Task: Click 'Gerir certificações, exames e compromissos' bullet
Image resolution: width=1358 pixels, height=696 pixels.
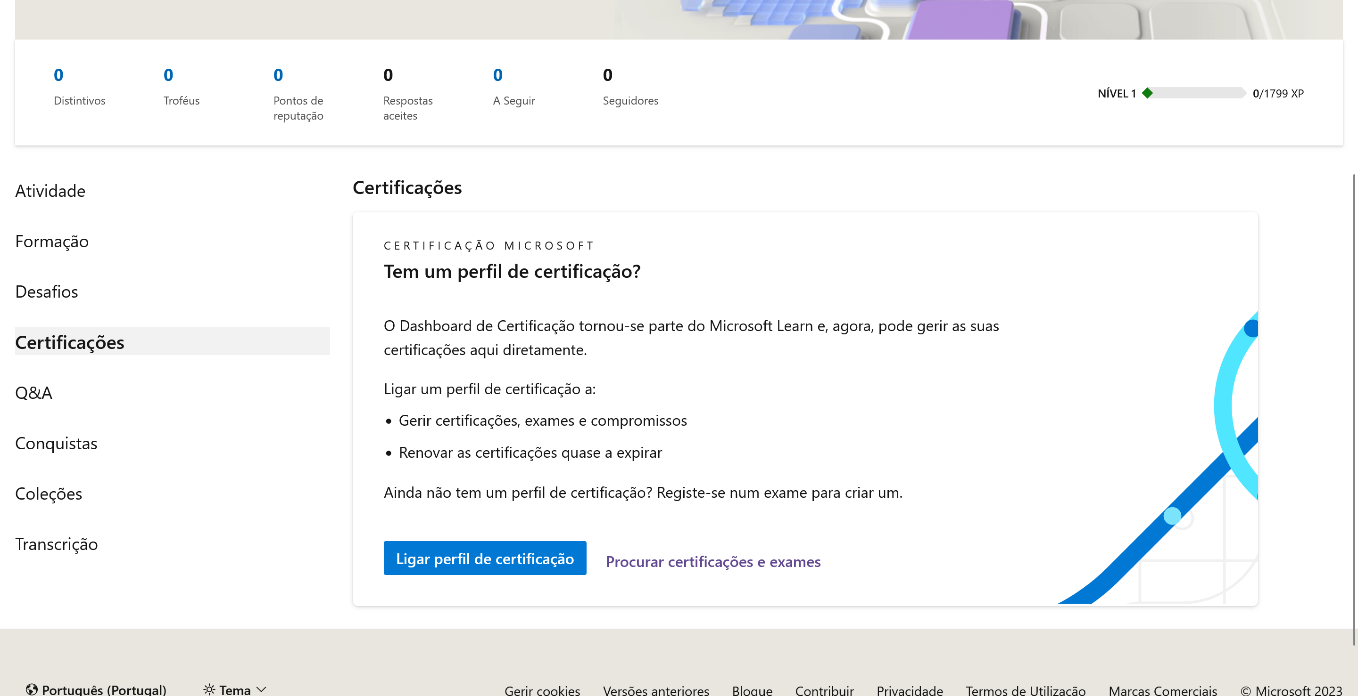Action: click(x=542, y=420)
